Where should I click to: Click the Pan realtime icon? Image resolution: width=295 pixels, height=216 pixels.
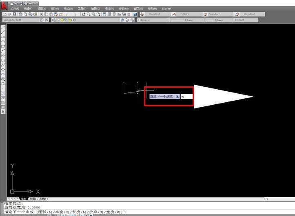pyautogui.click(x=83, y=14)
